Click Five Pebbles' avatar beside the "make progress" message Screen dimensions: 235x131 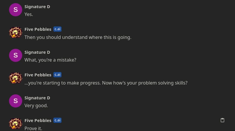click(x=16, y=78)
